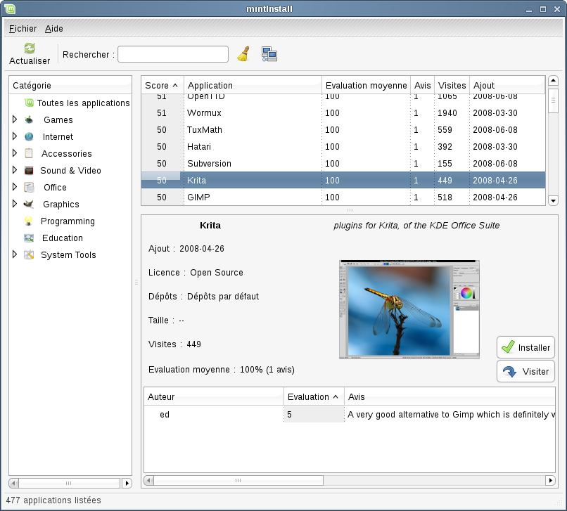The image size is (567, 511).
Task: Click the '477 applications listées' status text
Action: [53, 500]
